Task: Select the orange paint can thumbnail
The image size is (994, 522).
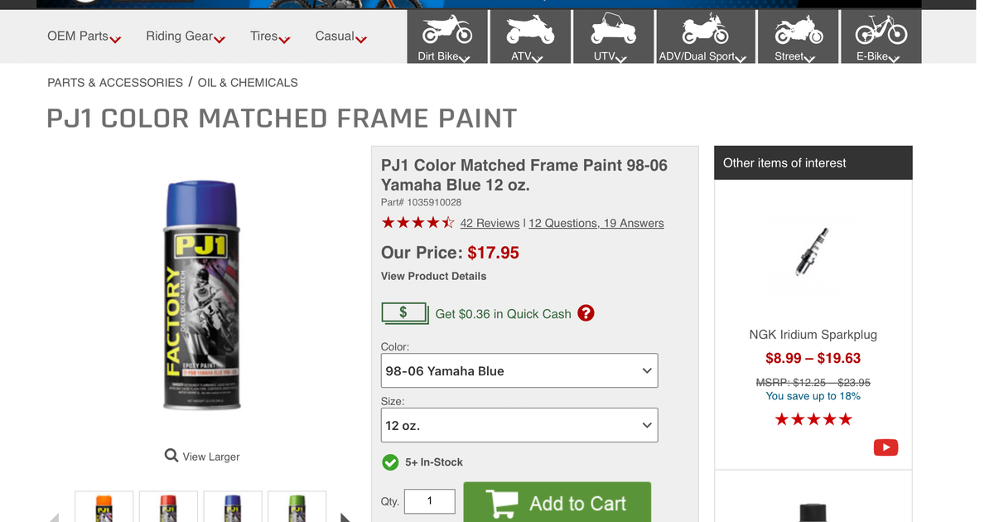Action: coord(104,507)
